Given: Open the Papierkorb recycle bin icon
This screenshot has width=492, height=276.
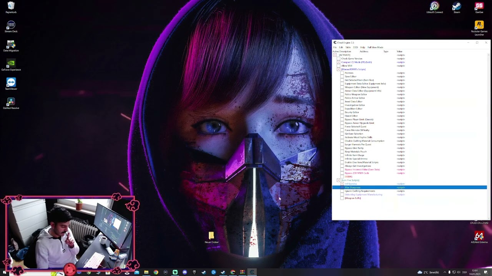Looking at the screenshot, I should [11, 7].
